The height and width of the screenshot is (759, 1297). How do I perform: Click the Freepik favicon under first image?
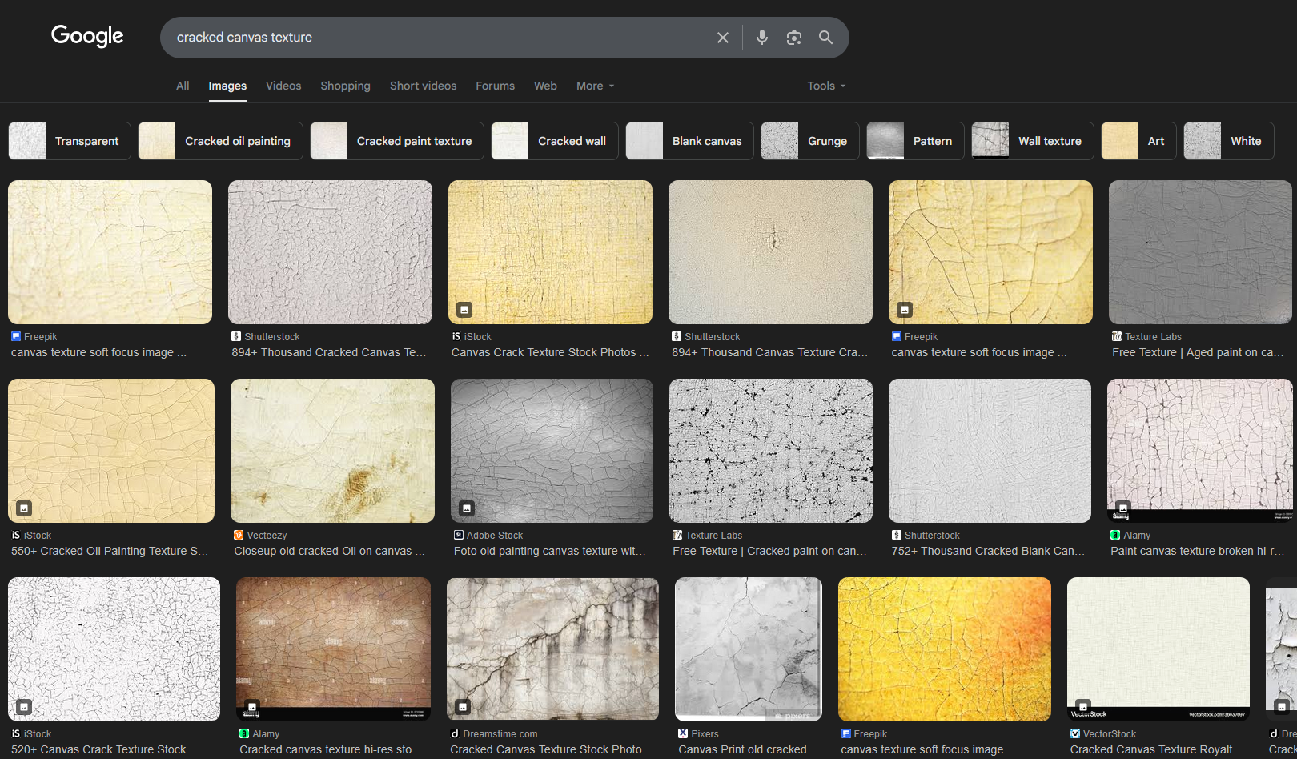[x=16, y=337]
